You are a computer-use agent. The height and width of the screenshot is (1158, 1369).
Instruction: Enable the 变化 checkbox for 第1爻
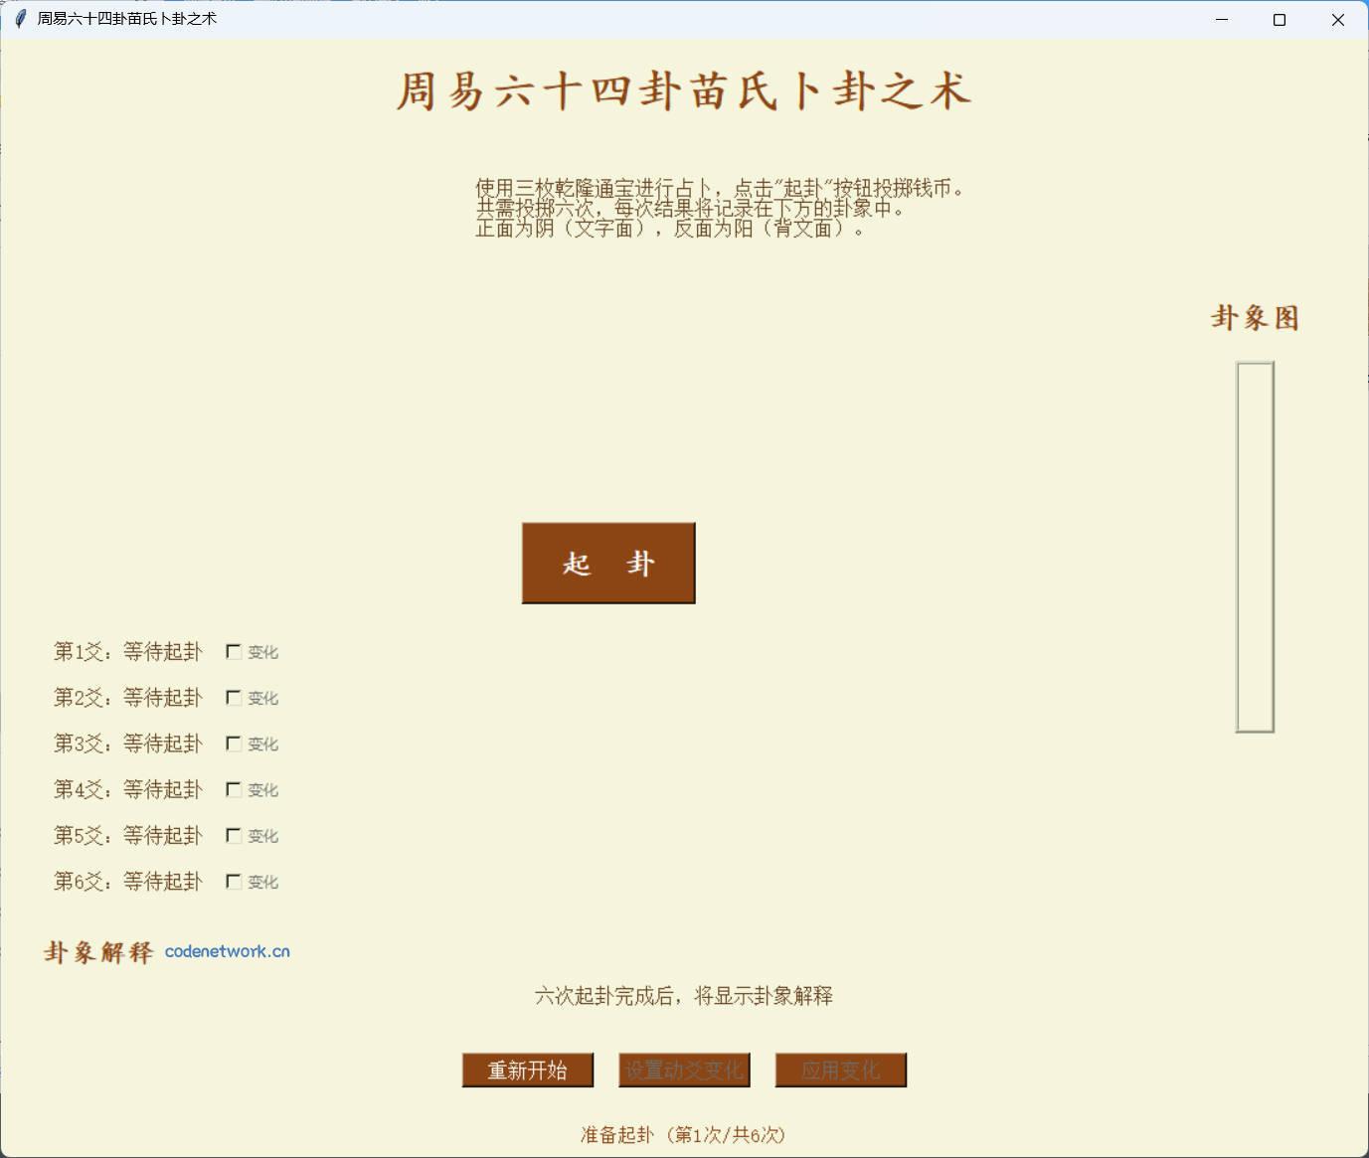pos(234,651)
